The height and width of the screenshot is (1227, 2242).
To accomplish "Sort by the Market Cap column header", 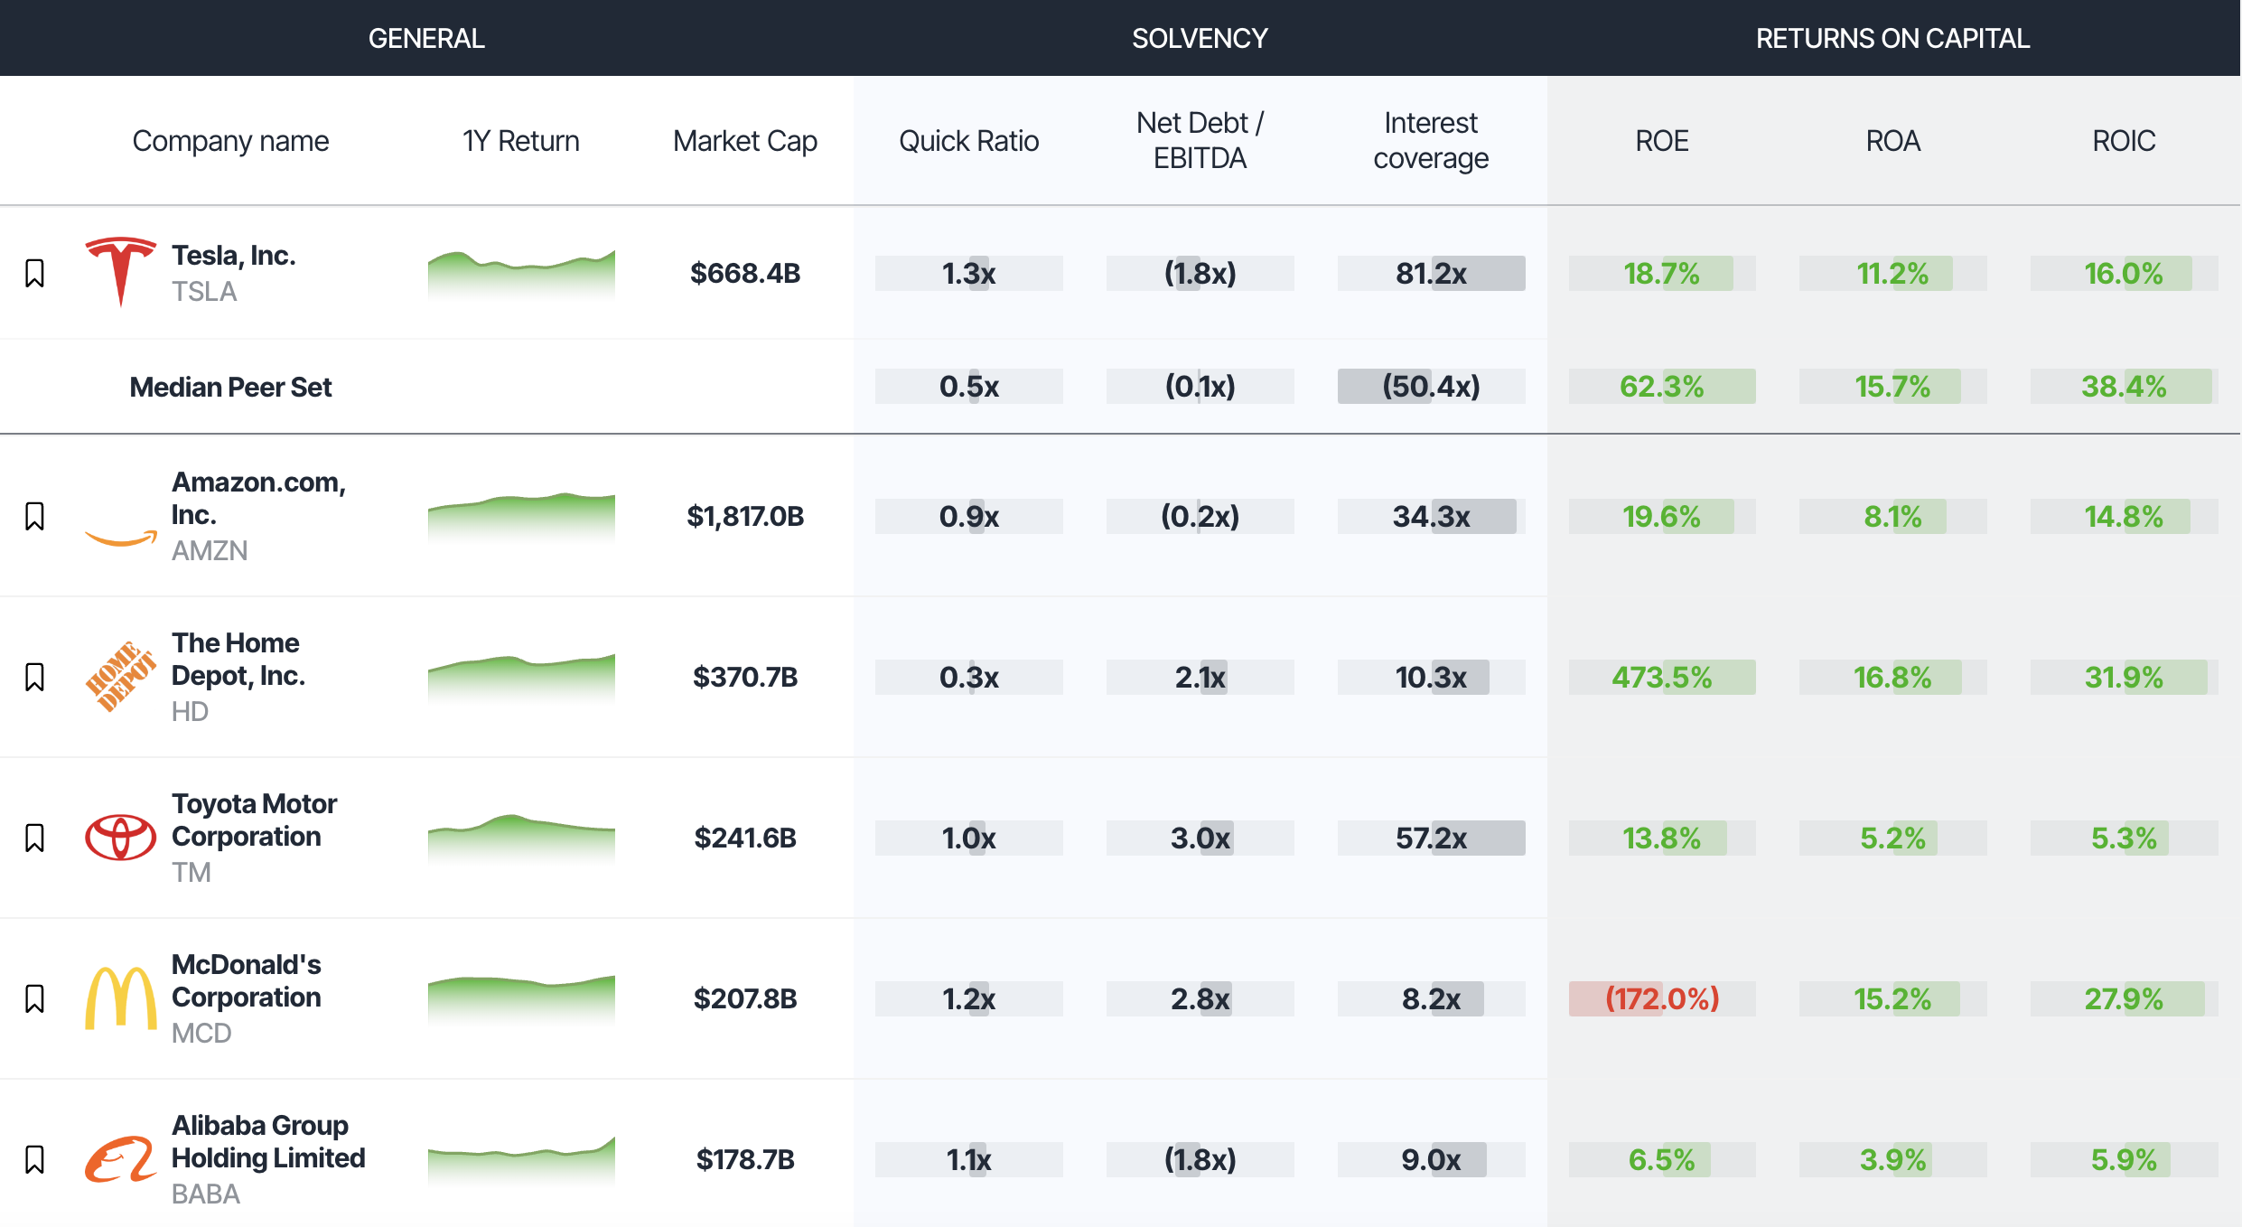I will 745,140.
